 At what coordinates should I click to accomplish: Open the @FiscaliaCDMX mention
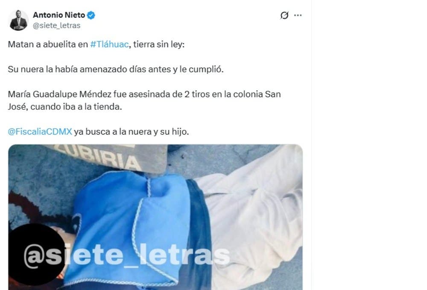pyautogui.click(x=40, y=132)
